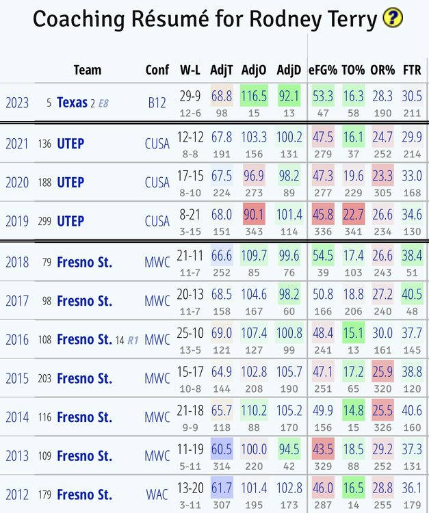
Task: Open the 2012 season link
Action: pos(17,494)
